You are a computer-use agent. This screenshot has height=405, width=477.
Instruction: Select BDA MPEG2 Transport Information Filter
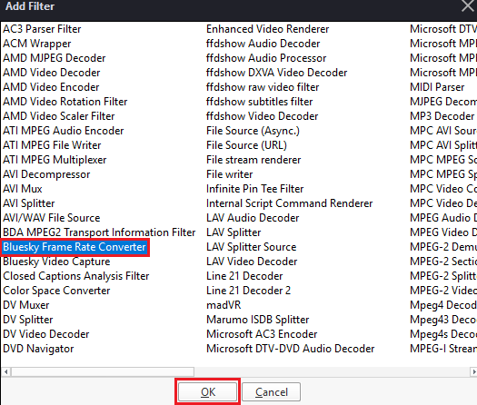(99, 232)
